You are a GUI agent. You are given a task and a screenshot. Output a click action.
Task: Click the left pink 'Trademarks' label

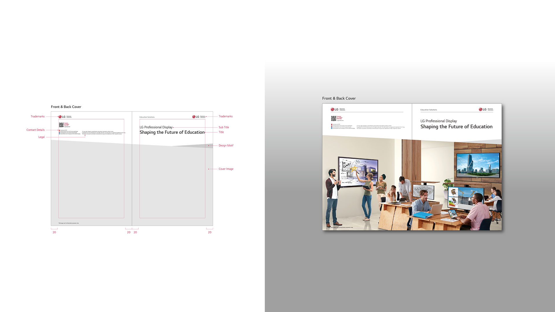click(38, 116)
